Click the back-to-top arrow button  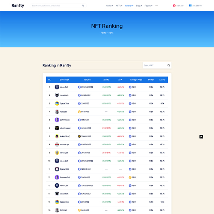pos(201,137)
